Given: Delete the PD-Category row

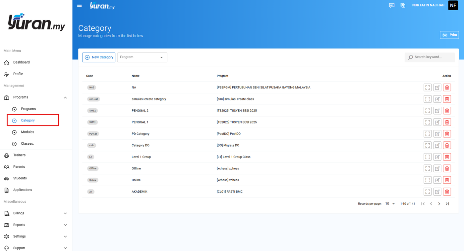Looking at the screenshot, I should click(x=447, y=134).
